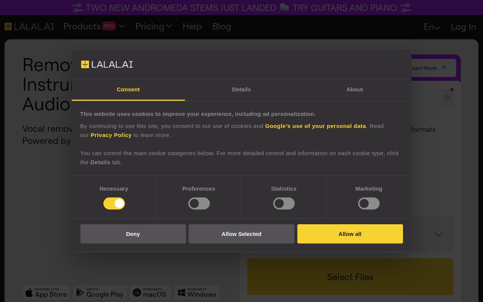
Task: Switch to the Details tab
Action: click(x=241, y=89)
